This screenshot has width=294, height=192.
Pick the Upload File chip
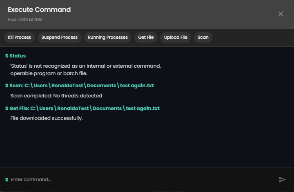176,38
